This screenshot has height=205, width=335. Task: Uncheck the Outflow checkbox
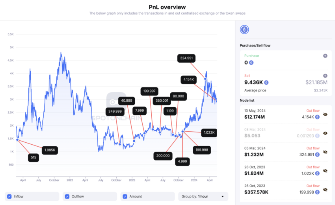point(67,196)
